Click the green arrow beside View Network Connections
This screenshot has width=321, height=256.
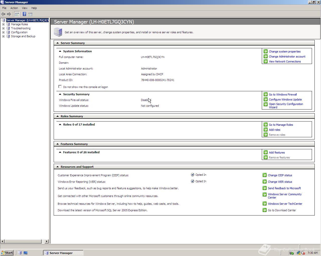pyautogui.click(x=266, y=61)
